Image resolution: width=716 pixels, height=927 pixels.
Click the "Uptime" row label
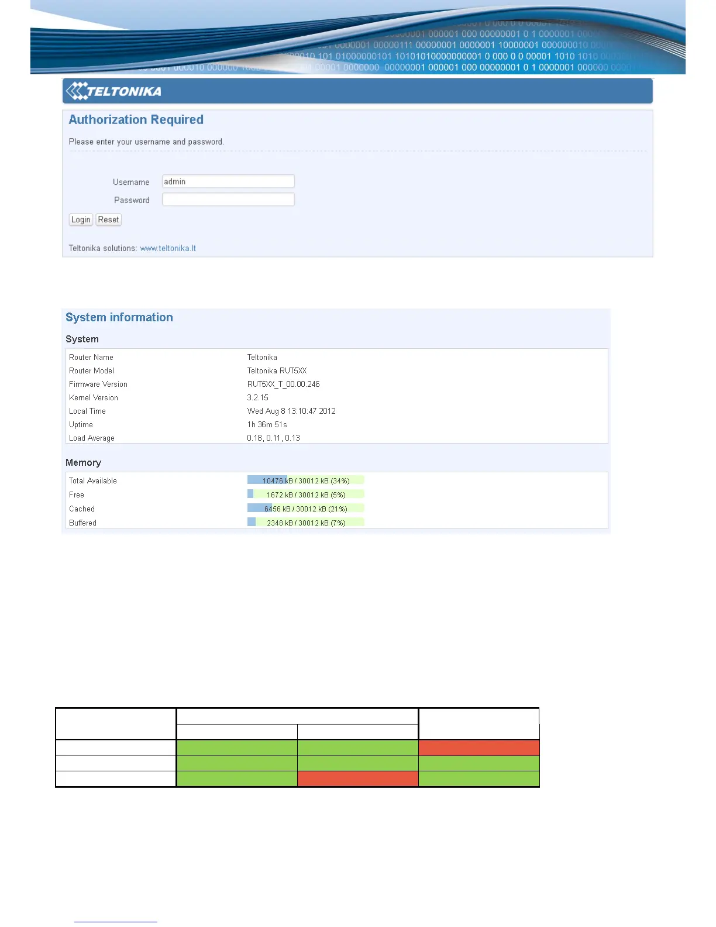tap(81, 424)
